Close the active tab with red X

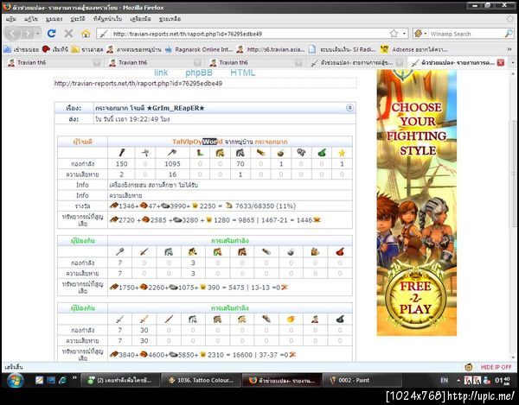click(501, 62)
